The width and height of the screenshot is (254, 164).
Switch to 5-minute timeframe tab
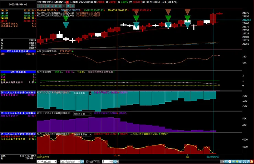43,6
